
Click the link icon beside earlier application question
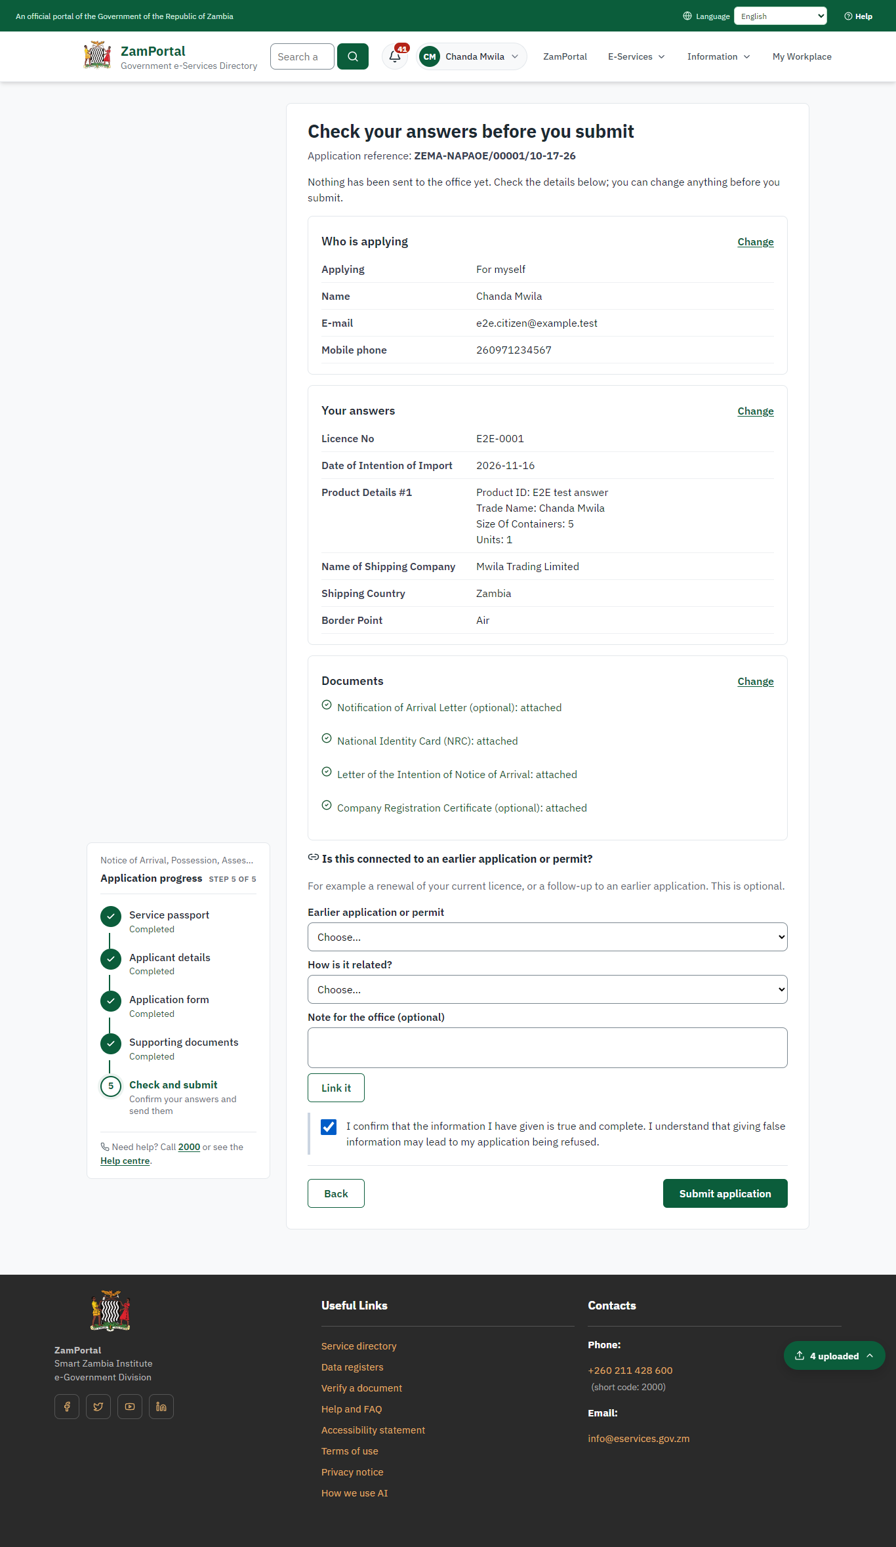[x=314, y=857]
